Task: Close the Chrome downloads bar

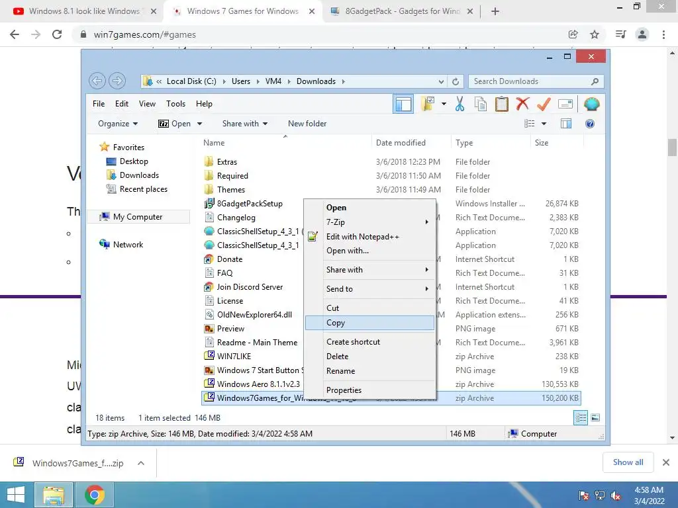Action: tap(666, 462)
